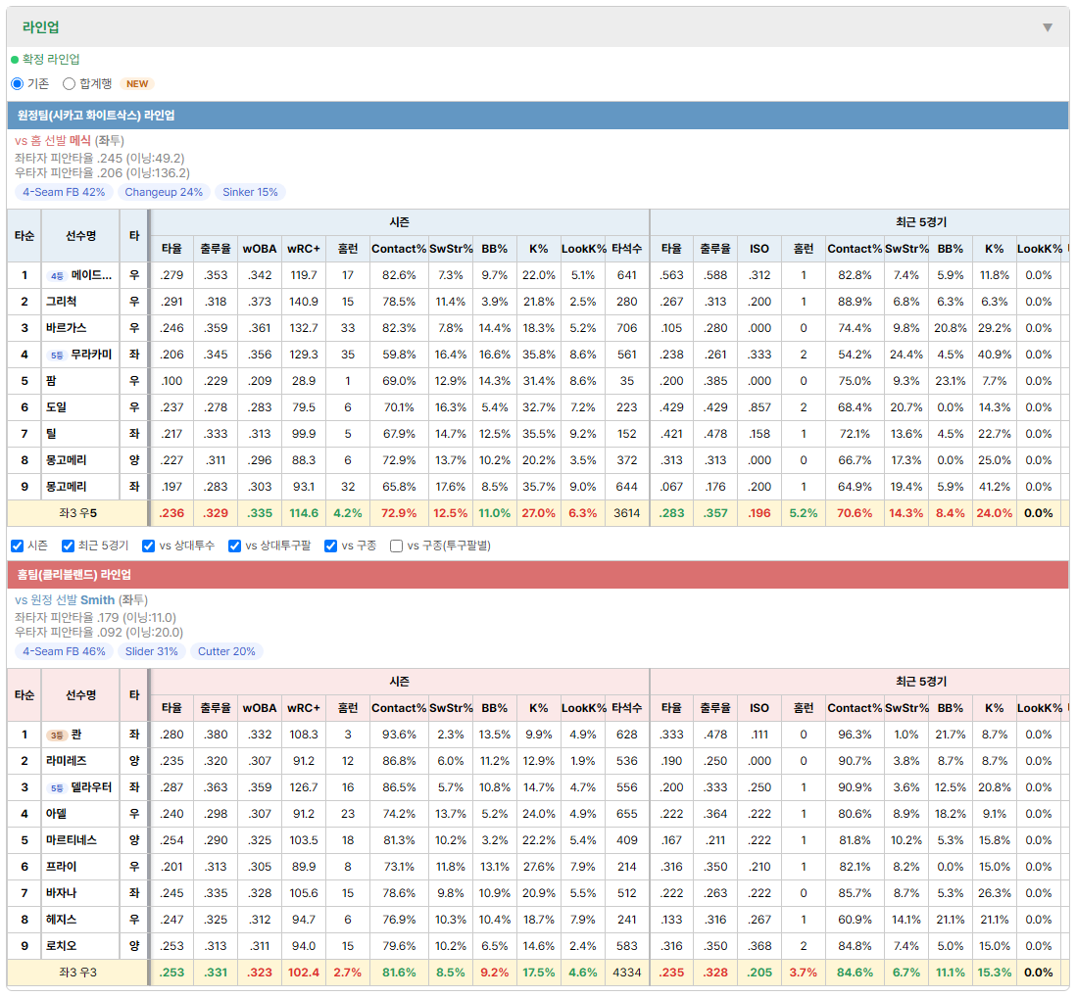Select the 기존 radio button

(x=18, y=83)
